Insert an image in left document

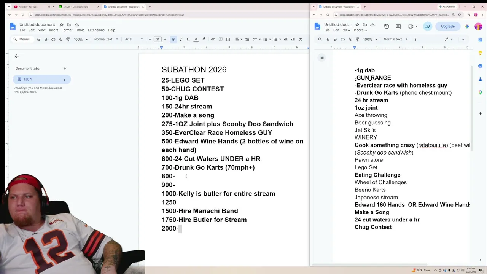(228, 39)
